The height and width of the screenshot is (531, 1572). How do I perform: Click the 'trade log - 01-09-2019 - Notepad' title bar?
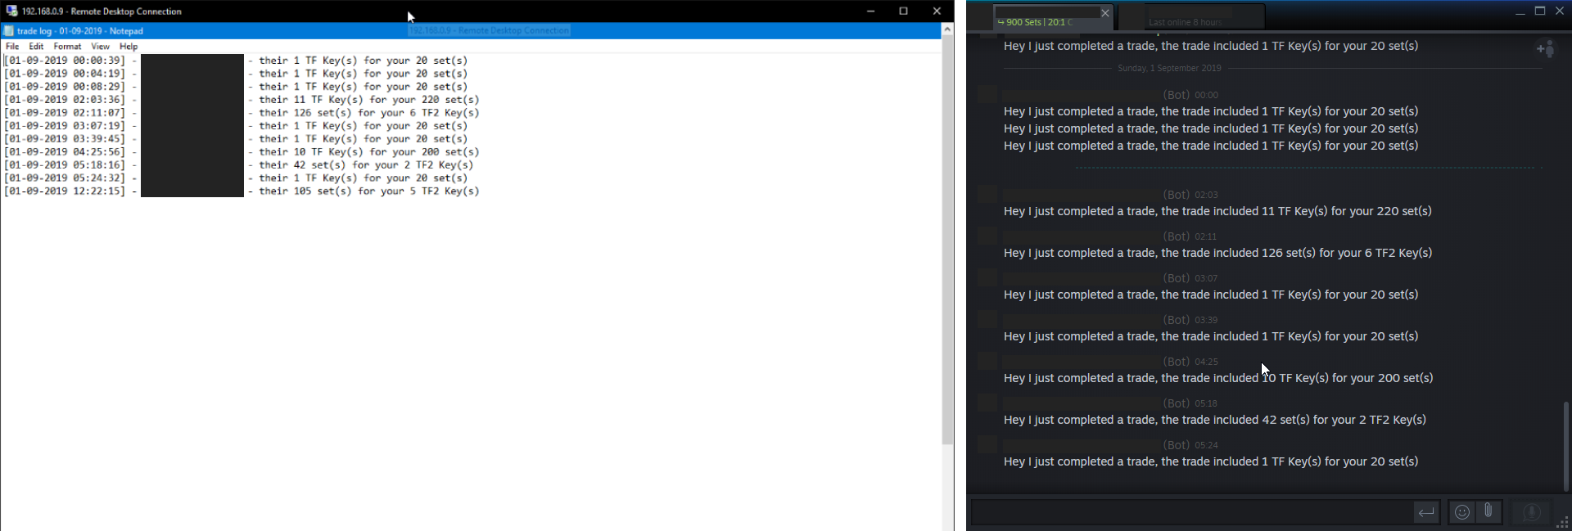(x=471, y=31)
